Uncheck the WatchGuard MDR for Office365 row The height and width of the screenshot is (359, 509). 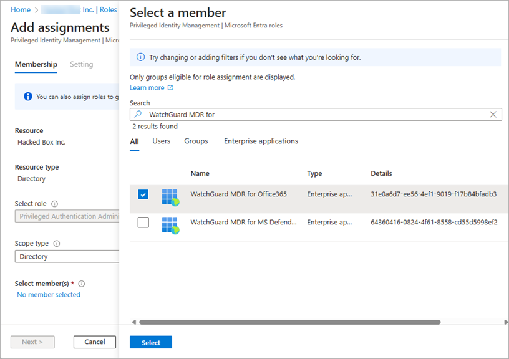[x=143, y=194]
